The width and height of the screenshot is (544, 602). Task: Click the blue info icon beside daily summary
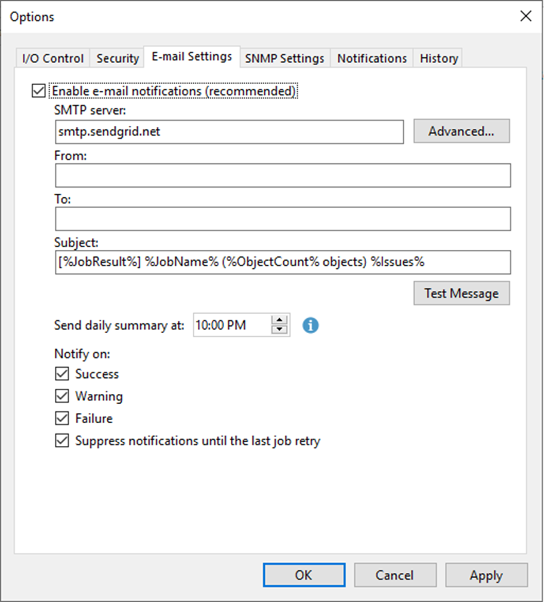(x=310, y=325)
